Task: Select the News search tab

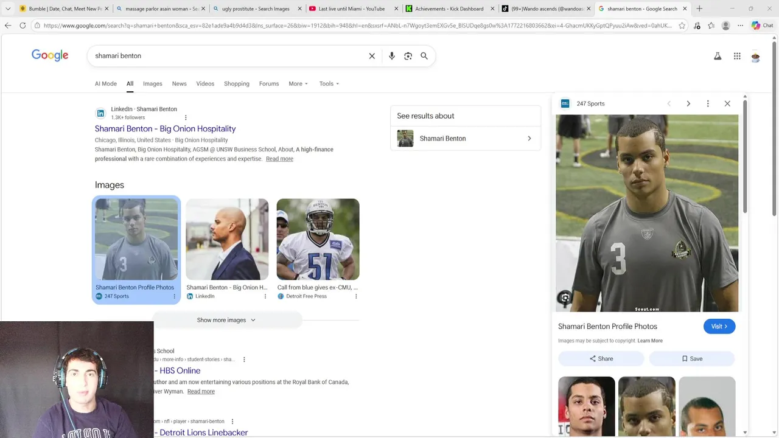Action: 179,84
